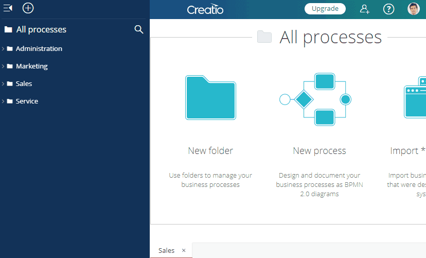Viewport: 426px width, 258px height.
Task: Click the Import window icon
Action: tap(415, 97)
